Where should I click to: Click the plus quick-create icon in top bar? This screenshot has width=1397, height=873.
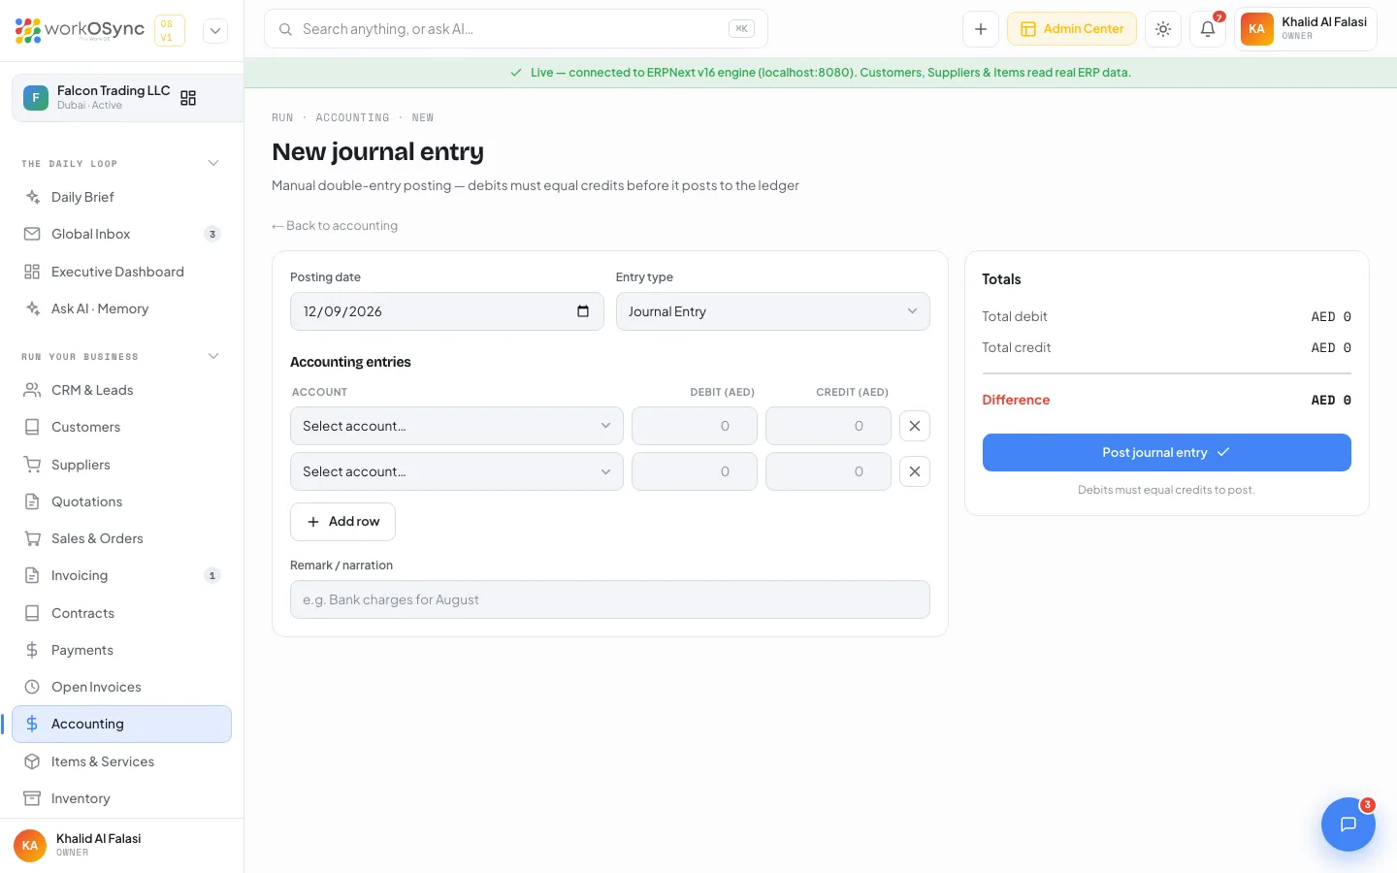(981, 29)
